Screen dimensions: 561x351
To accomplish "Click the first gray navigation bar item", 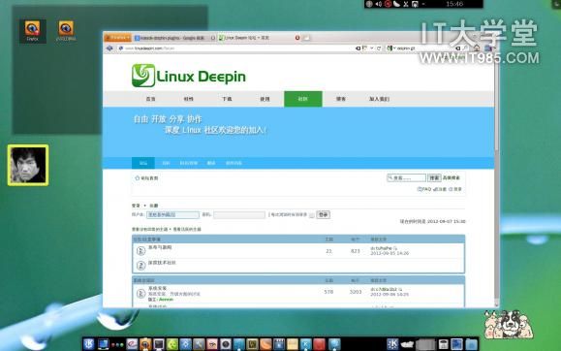I will click(150, 99).
